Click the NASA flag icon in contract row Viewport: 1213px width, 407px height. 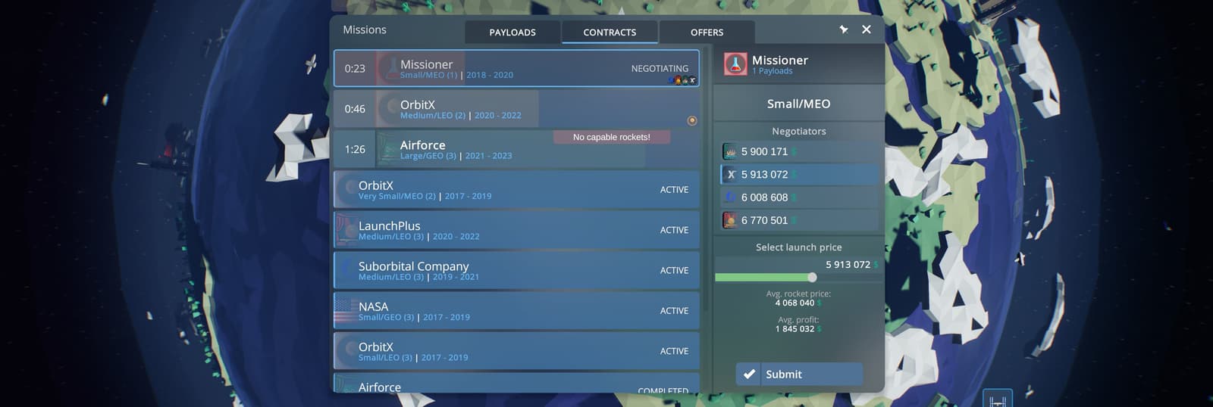coord(345,310)
